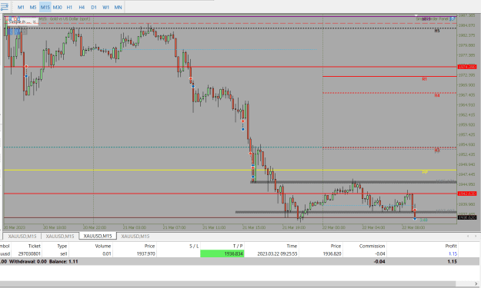
Task: Select the highlighted M15 timeframe button
Action: (x=45, y=7)
